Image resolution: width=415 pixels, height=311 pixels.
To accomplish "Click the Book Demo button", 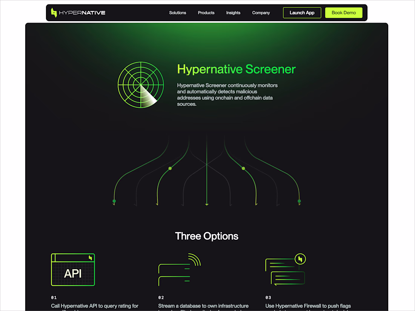I will [344, 13].
